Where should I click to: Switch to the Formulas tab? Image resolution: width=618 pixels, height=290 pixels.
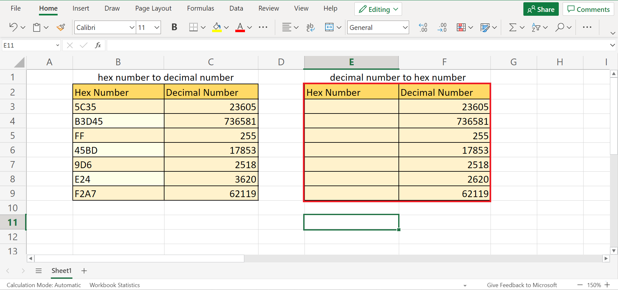pos(200,8)
